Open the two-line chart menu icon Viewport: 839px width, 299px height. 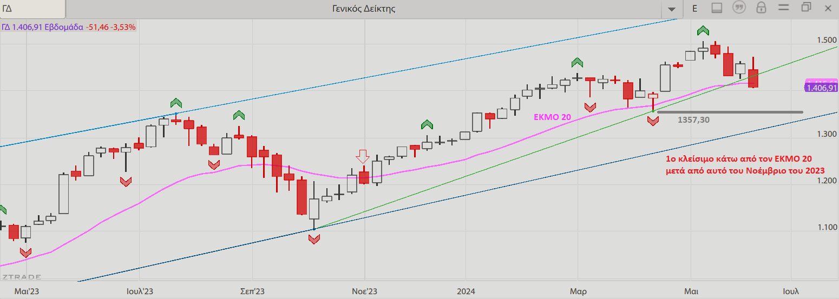pyautogui.click(x=783, y=8)
